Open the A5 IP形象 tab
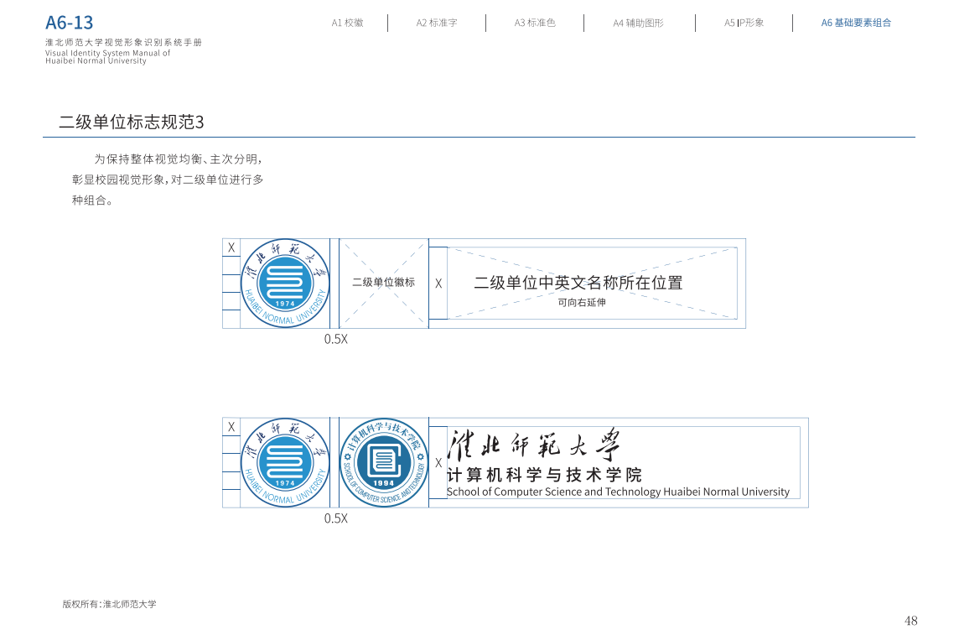This screenshot has width=954, height=635. 744,23
